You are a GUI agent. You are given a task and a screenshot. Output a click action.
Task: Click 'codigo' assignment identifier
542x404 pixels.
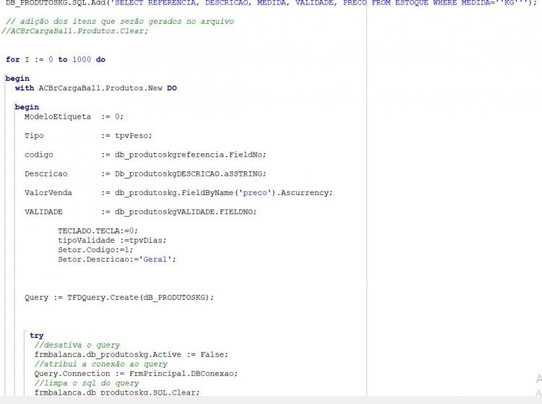(x=39, y=155)
